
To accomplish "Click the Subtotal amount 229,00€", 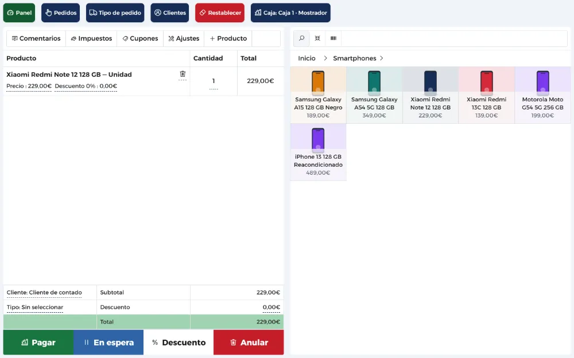I will point(268,293).
